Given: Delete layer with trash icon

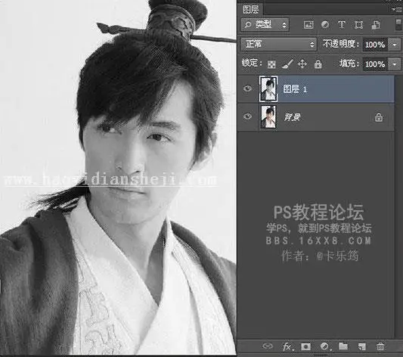Looking at the screenshot, I should pos(380,346).
